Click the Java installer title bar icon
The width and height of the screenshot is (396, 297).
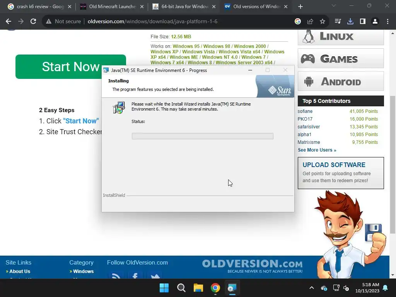[106, 70]
